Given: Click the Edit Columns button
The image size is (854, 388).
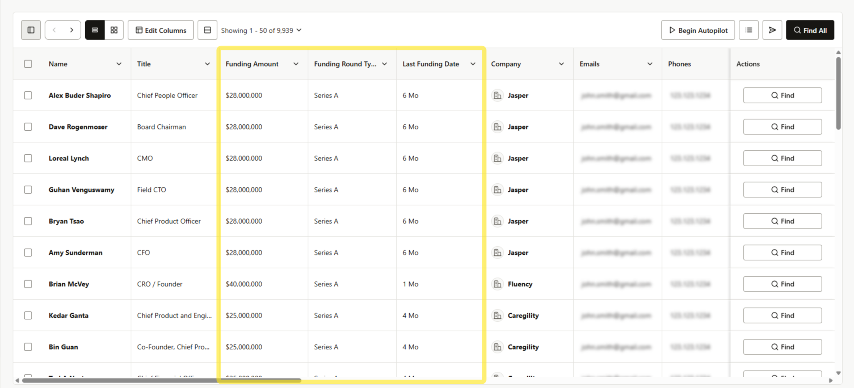Looking at the screenshot, I should [161, 30].
